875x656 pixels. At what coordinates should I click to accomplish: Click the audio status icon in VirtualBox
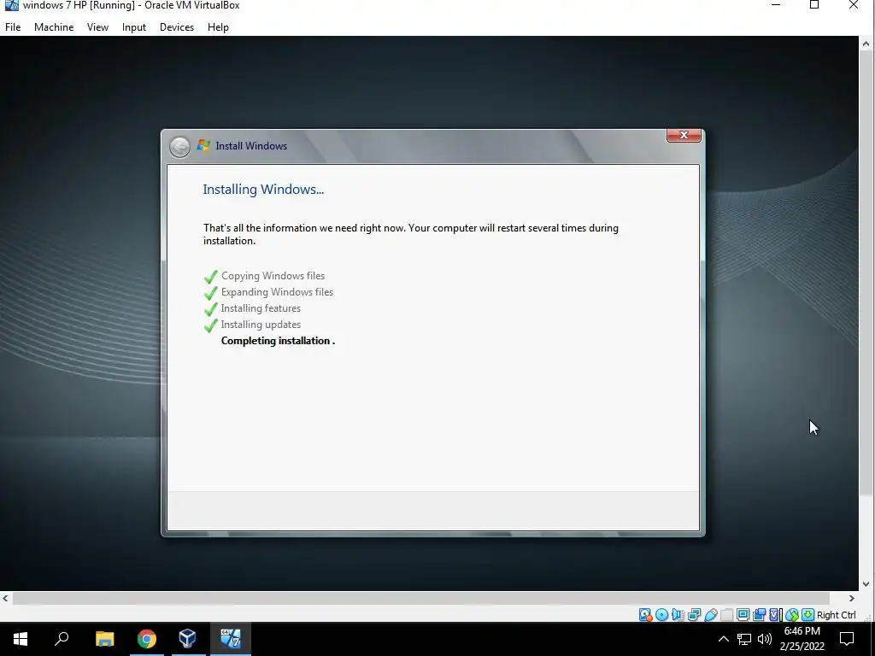click(x=678, y=615)
